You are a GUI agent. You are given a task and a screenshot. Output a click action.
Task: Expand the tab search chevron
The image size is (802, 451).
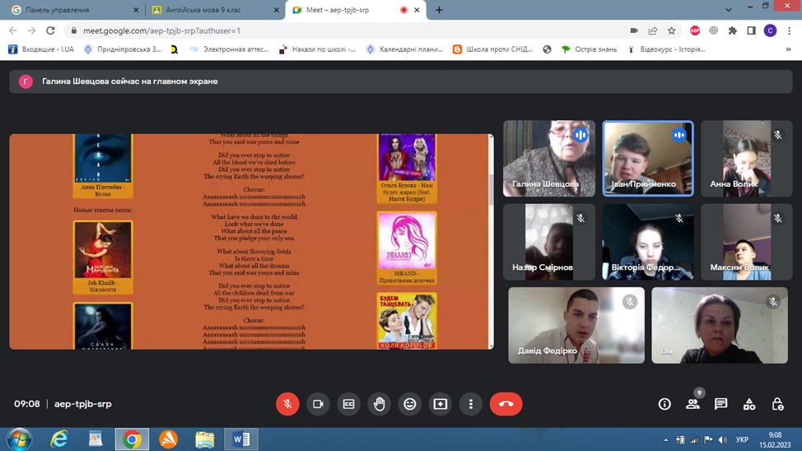(729, 10)
